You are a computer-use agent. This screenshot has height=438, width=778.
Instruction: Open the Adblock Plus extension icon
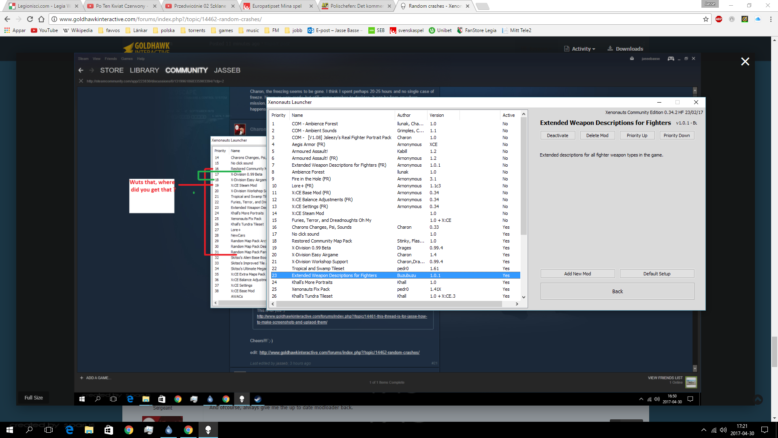pos(719,19)
